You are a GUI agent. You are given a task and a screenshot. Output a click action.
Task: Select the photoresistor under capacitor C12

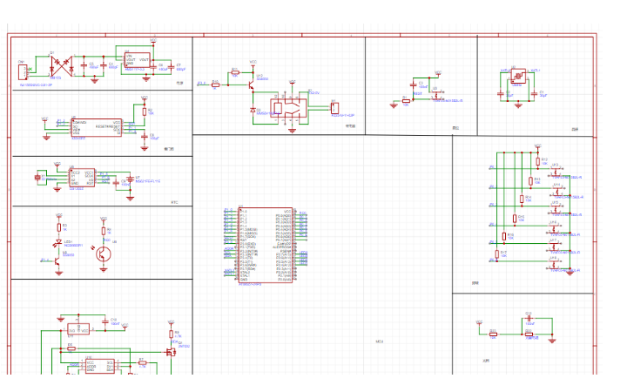529,334
